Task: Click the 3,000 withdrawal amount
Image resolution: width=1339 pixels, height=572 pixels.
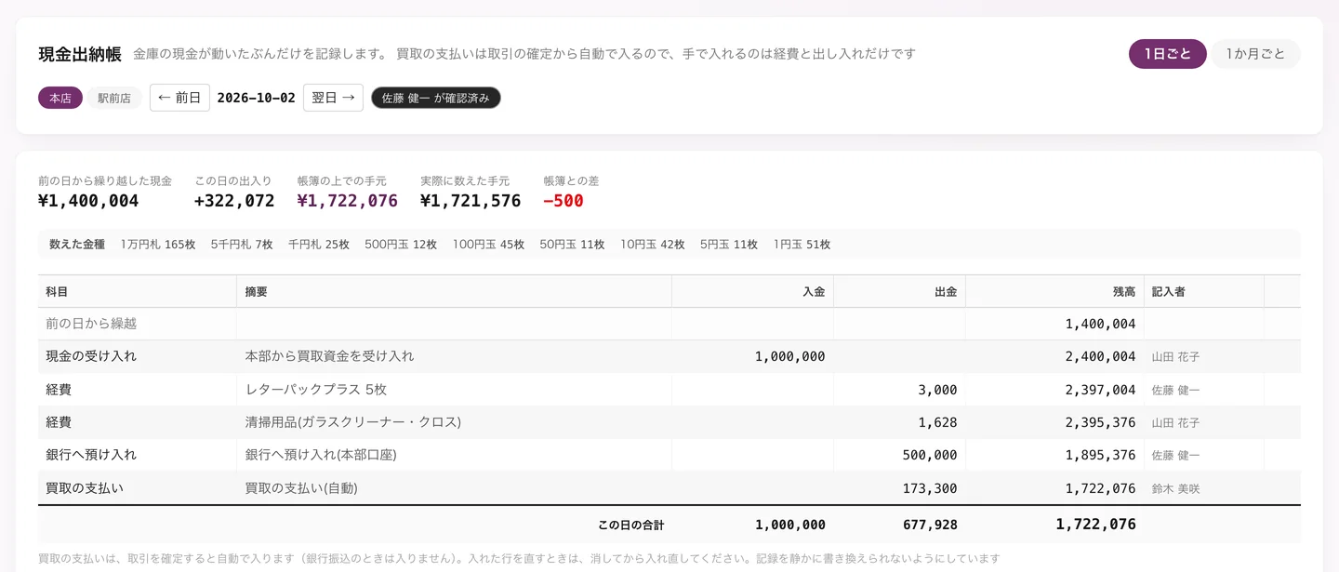Action: coord(937,390)
